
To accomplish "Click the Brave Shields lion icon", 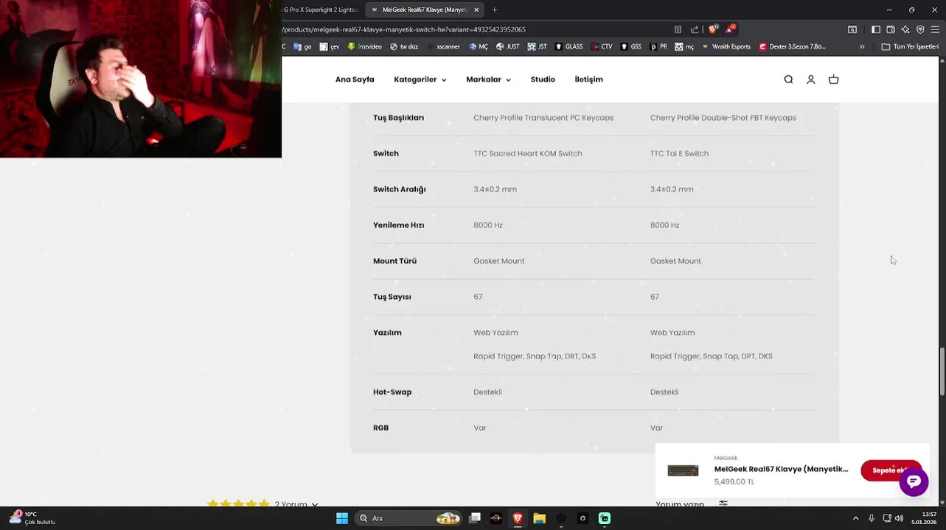I will coord(713,29).
